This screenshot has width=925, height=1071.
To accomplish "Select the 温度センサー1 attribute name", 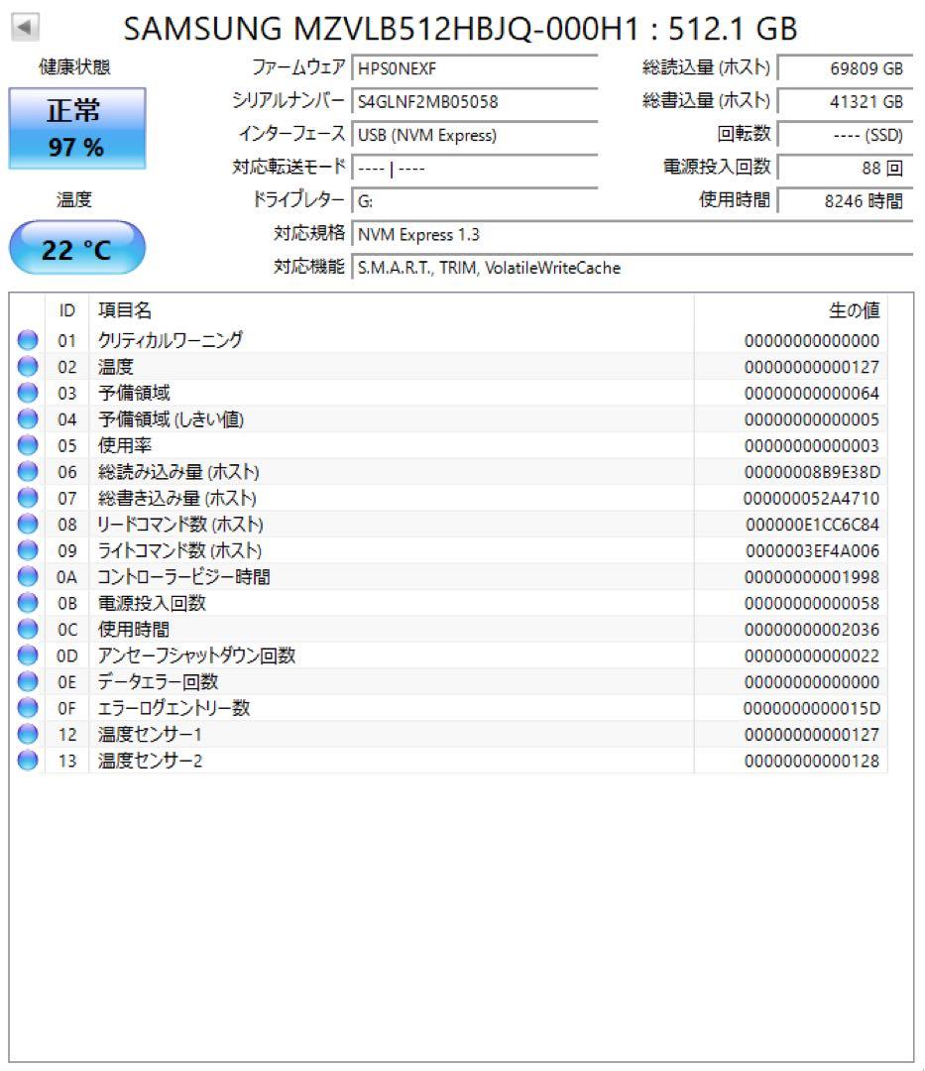I will (150, 734).
